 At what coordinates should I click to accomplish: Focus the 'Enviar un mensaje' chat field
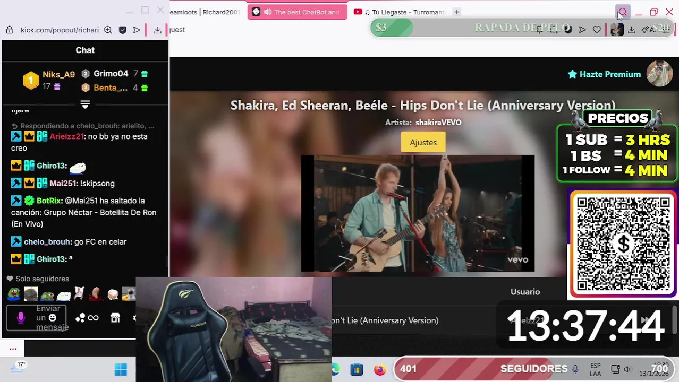coord(37,318)
